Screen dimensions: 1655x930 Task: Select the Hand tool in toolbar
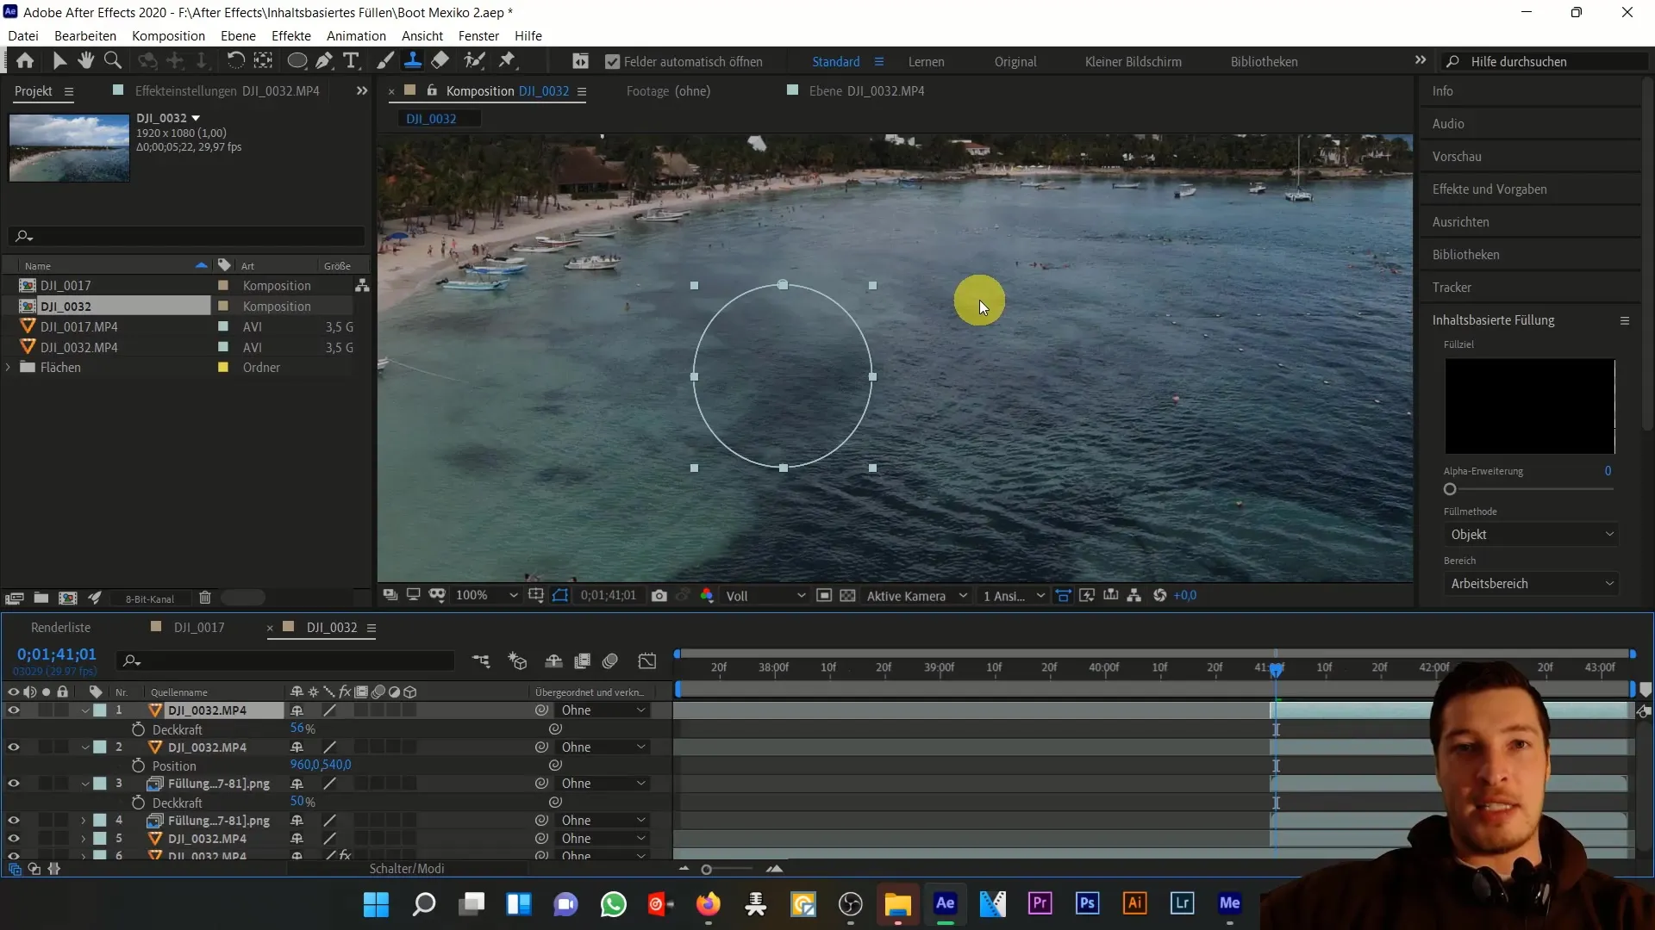click(x=86, y=61)
